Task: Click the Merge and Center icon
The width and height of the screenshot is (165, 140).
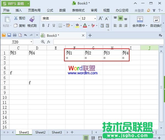Action: point(140,19)
